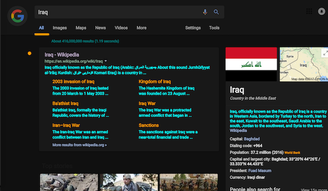The image size is (328, 191).
Task: Expand the More menu
Action: click(x=141, y=28)
